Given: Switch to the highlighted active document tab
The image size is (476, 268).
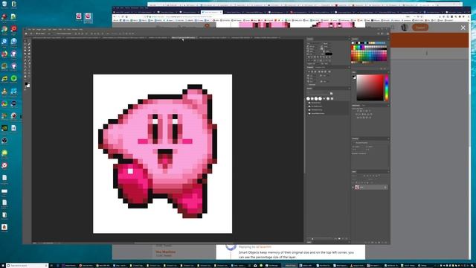Looking at the screenshot, I should (x=184, y=38).
